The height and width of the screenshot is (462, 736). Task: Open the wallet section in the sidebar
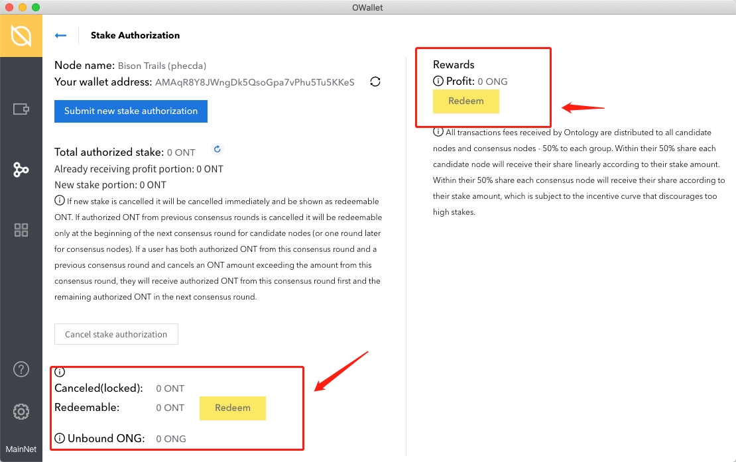[21, 109]
